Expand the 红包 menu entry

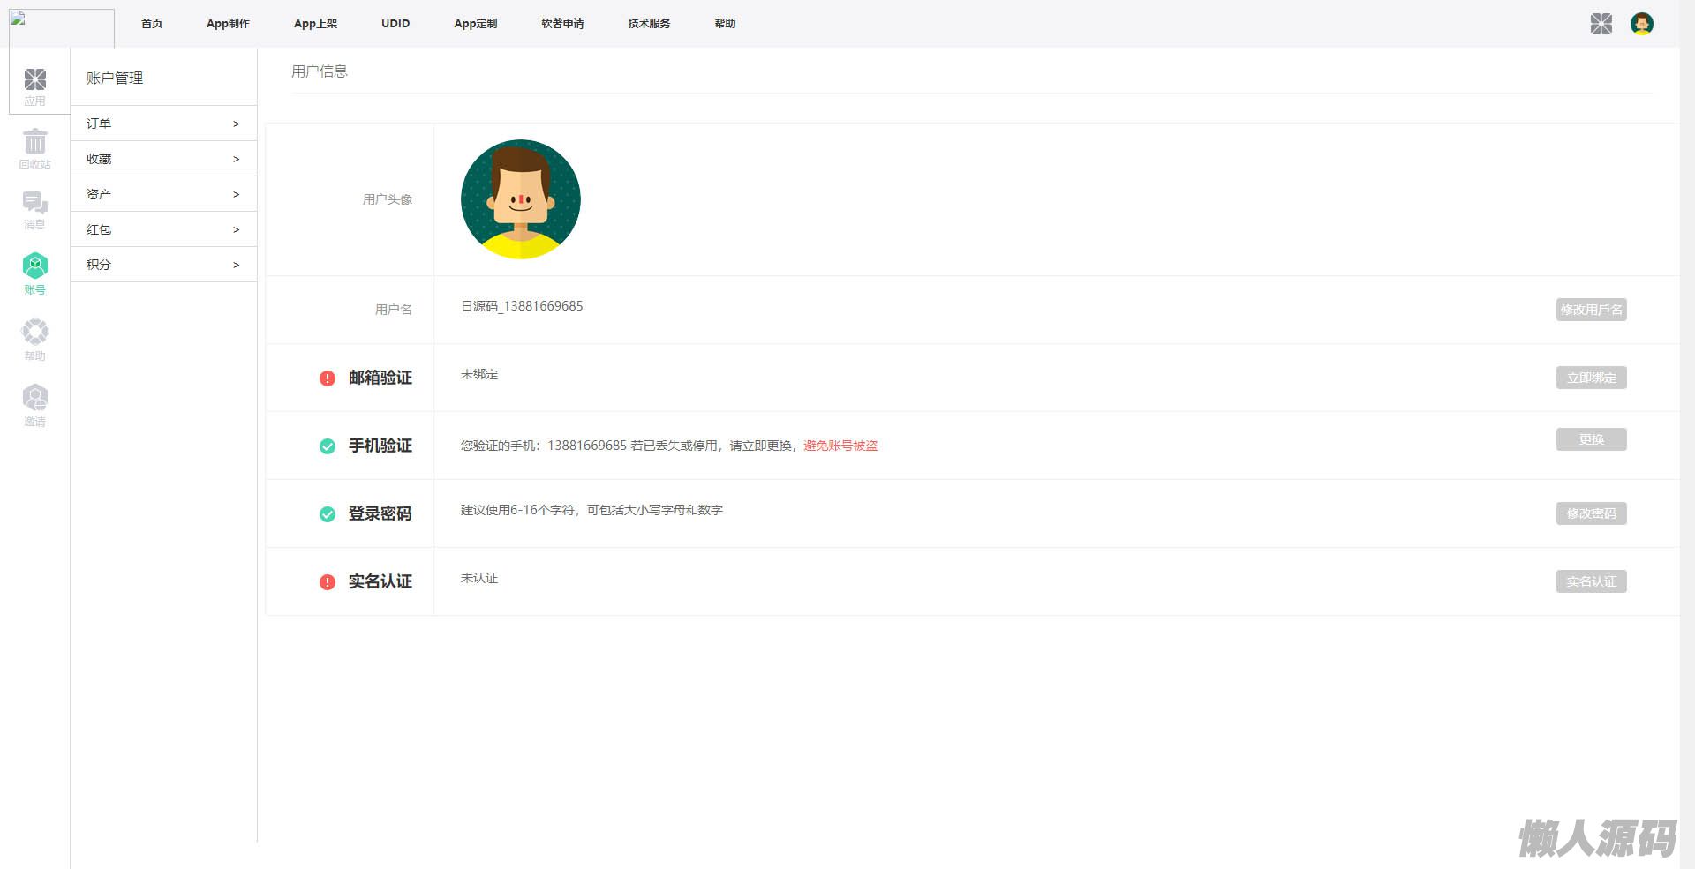[x=163, y=229]
